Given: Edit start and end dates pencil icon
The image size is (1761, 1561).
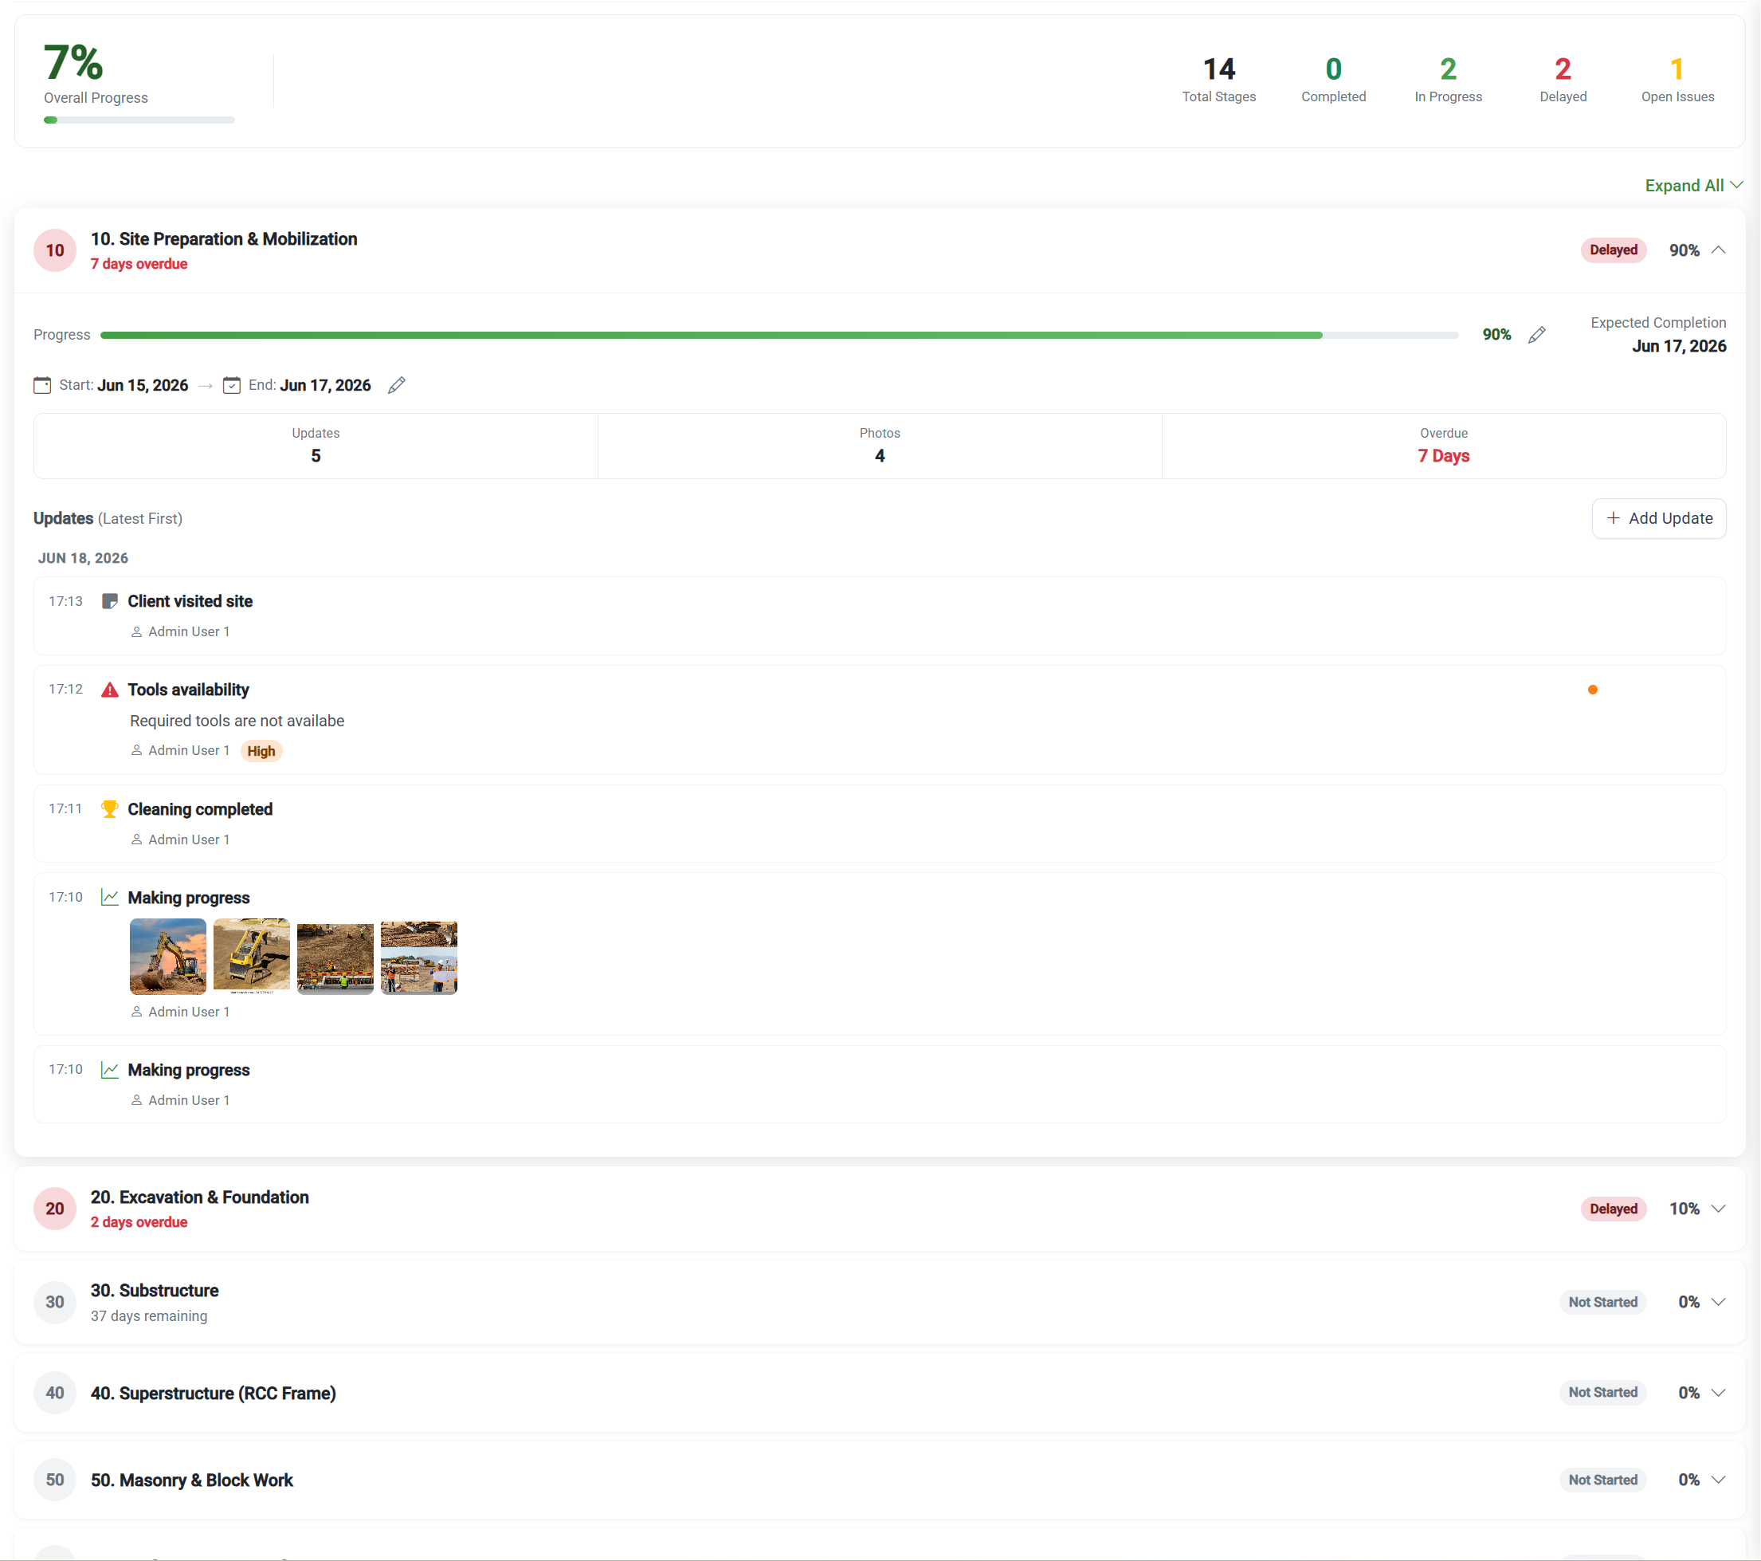Looking at the screenshot, I should tap(396, 385).
